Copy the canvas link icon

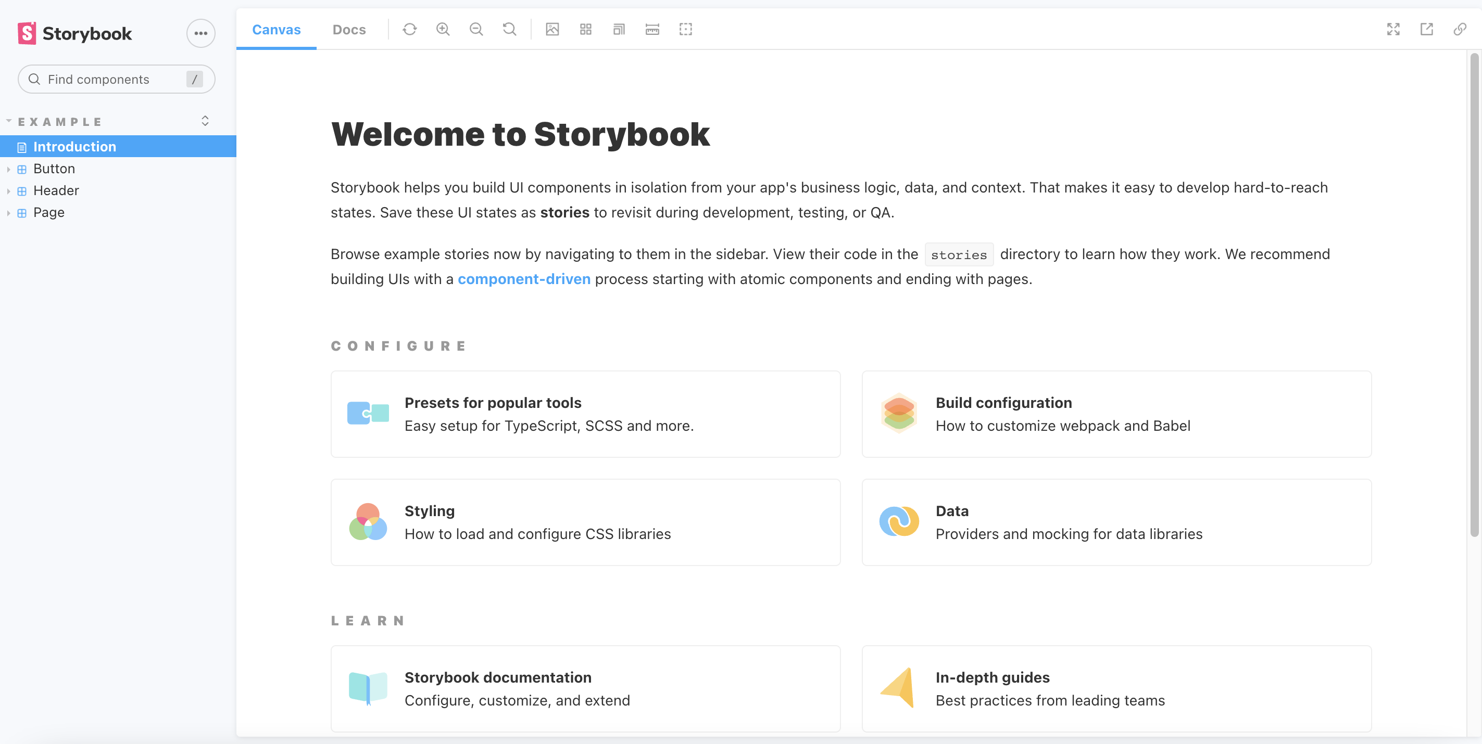pyautogui.click(x=1460, y=29)
